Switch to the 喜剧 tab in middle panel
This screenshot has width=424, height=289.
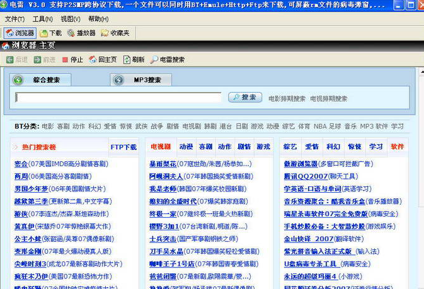(x=205, y=147)
